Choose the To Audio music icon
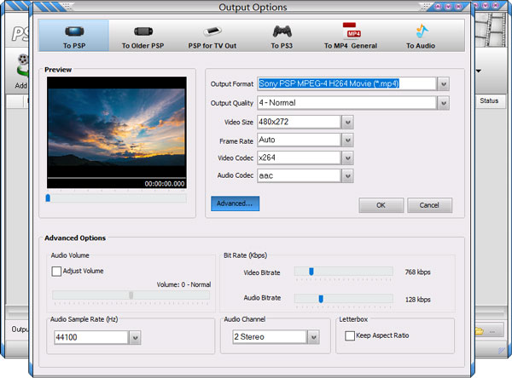This screenshot has width=512, height=378. pyautogui.click(x=422, y=31)
